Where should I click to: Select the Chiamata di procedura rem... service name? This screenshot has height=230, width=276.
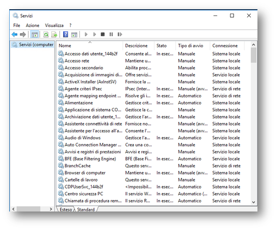point(93,200)
